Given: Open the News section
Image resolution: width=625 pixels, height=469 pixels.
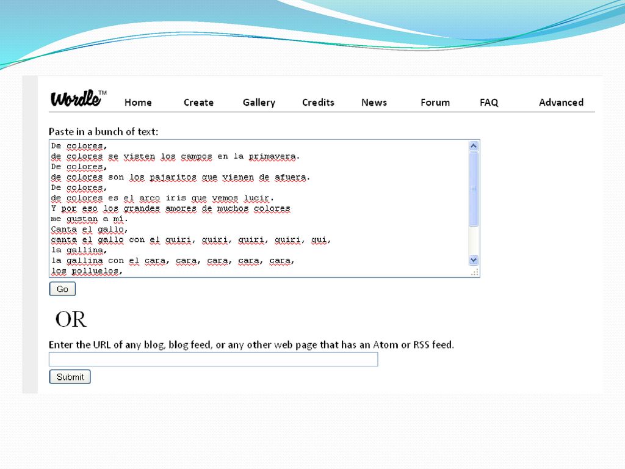Looking at the screenshot, I should tap(374, 103).
